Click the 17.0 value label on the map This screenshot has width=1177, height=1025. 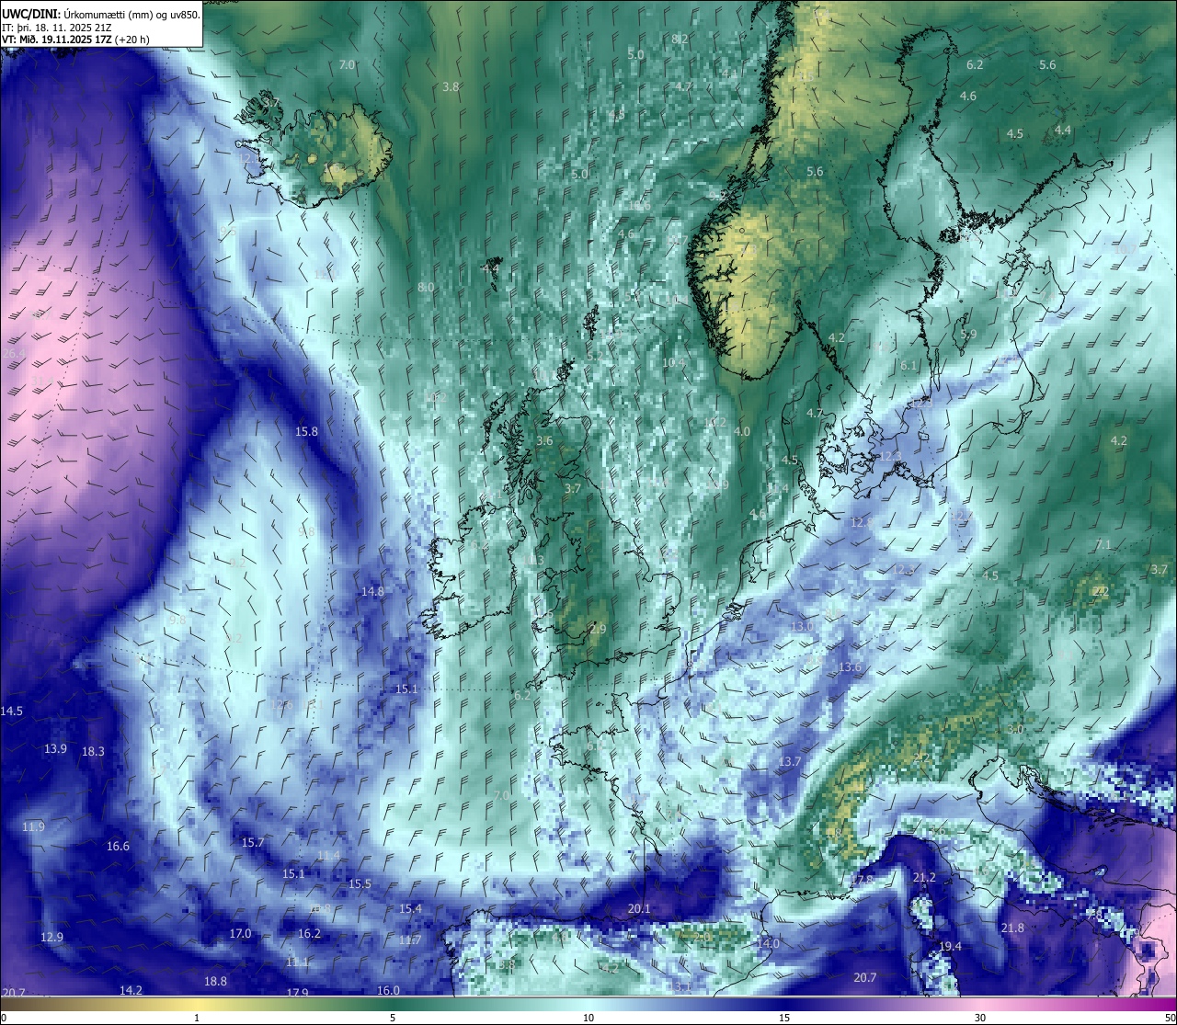[240, 934]
